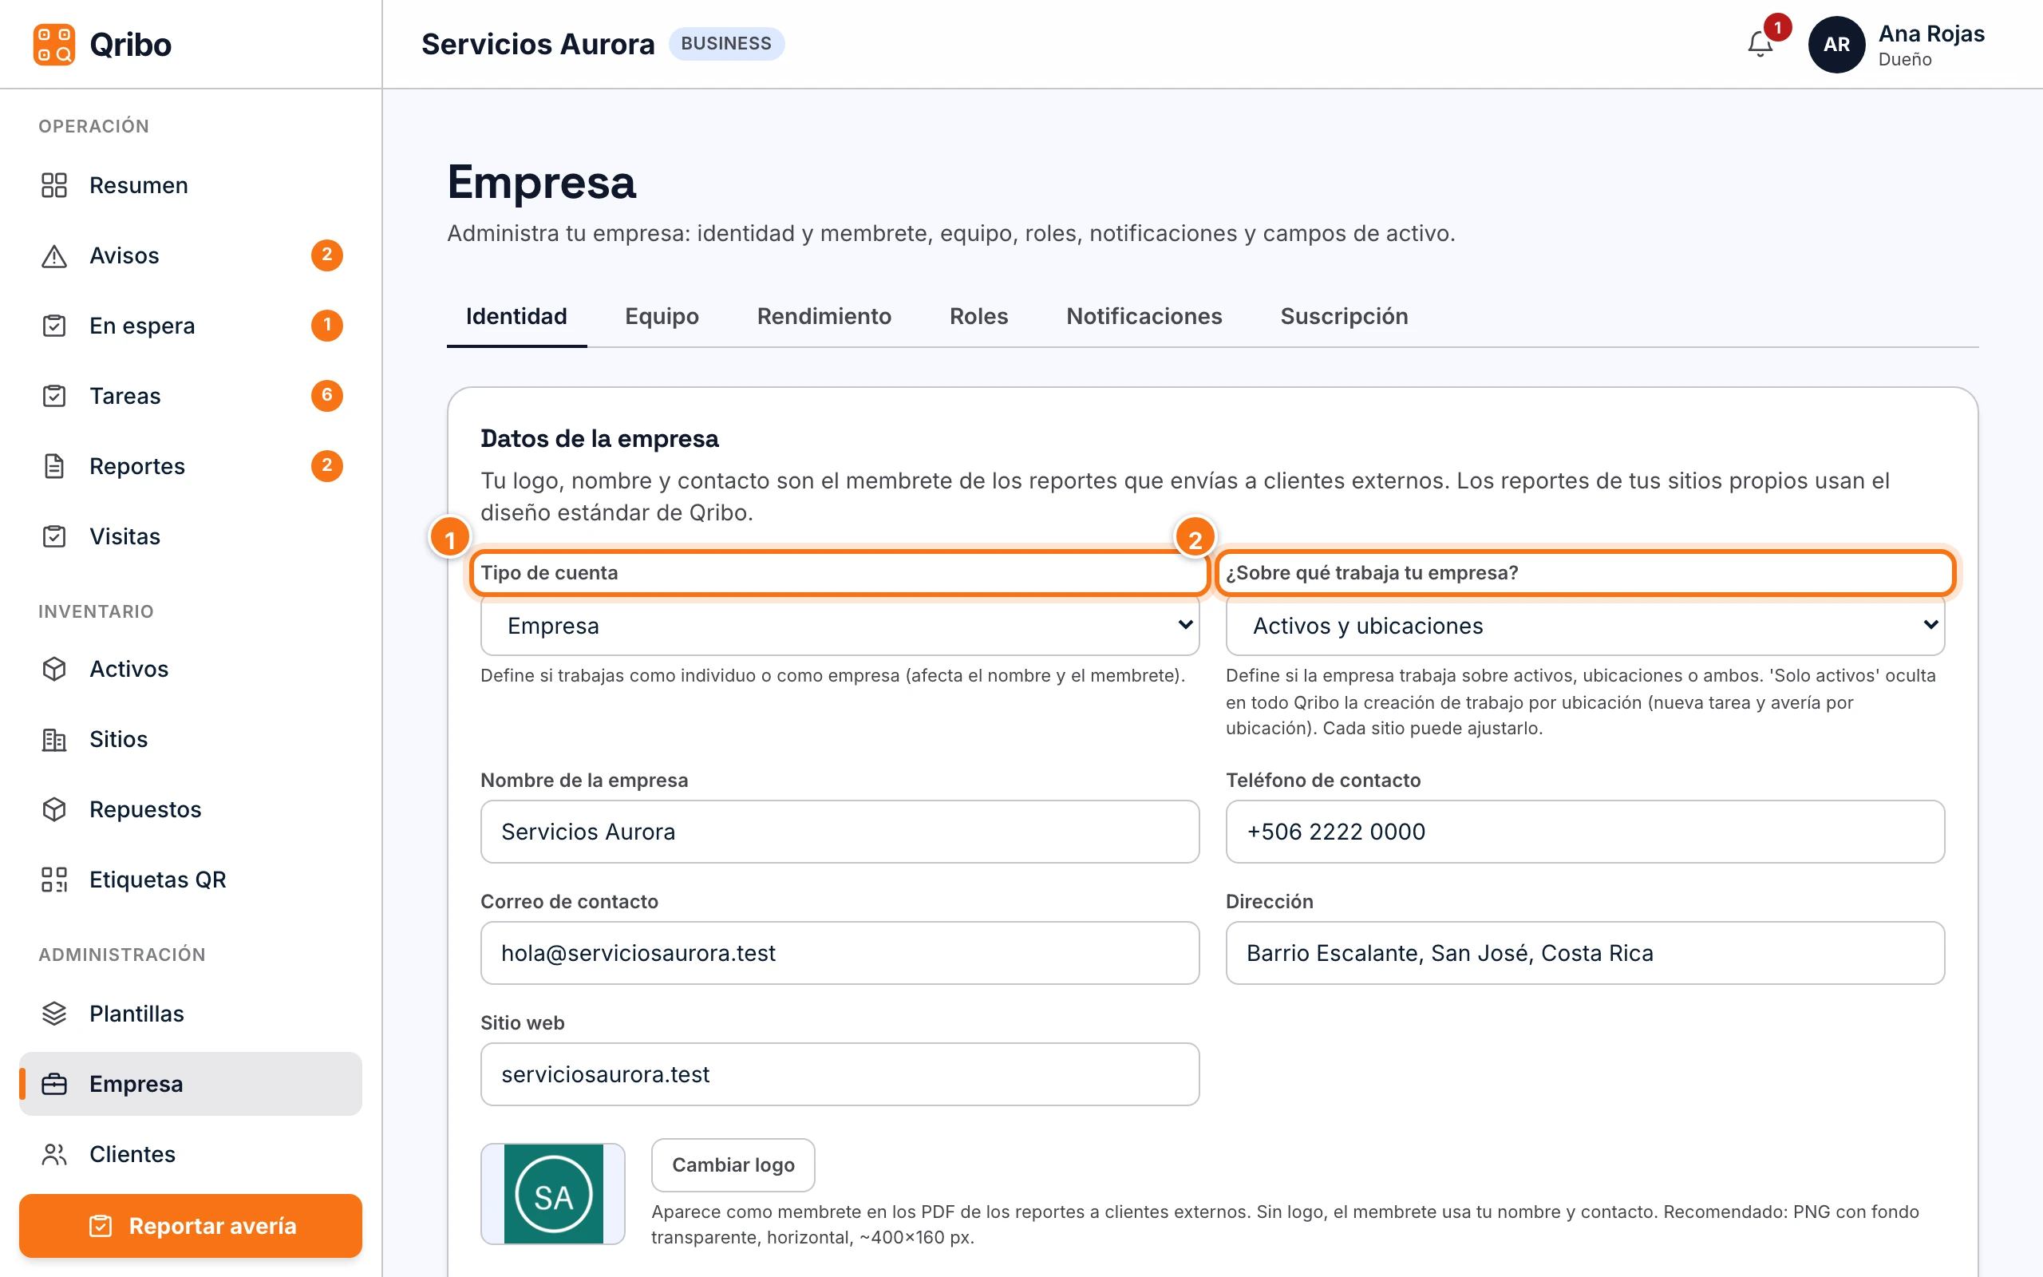
Task: Click the Nombre de la empresa field
Action: coord(840,831)
